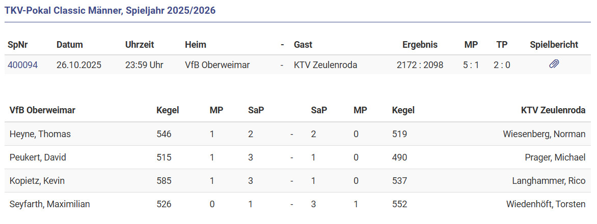Select player Seyfarth, Maximilian
Image resolution: width=597 pixels, height=224 pixels.
(50, 204)
